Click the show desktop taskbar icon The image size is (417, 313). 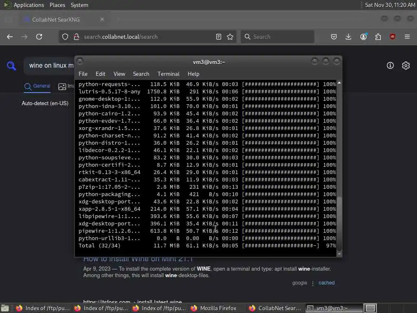tap(5, 308)
